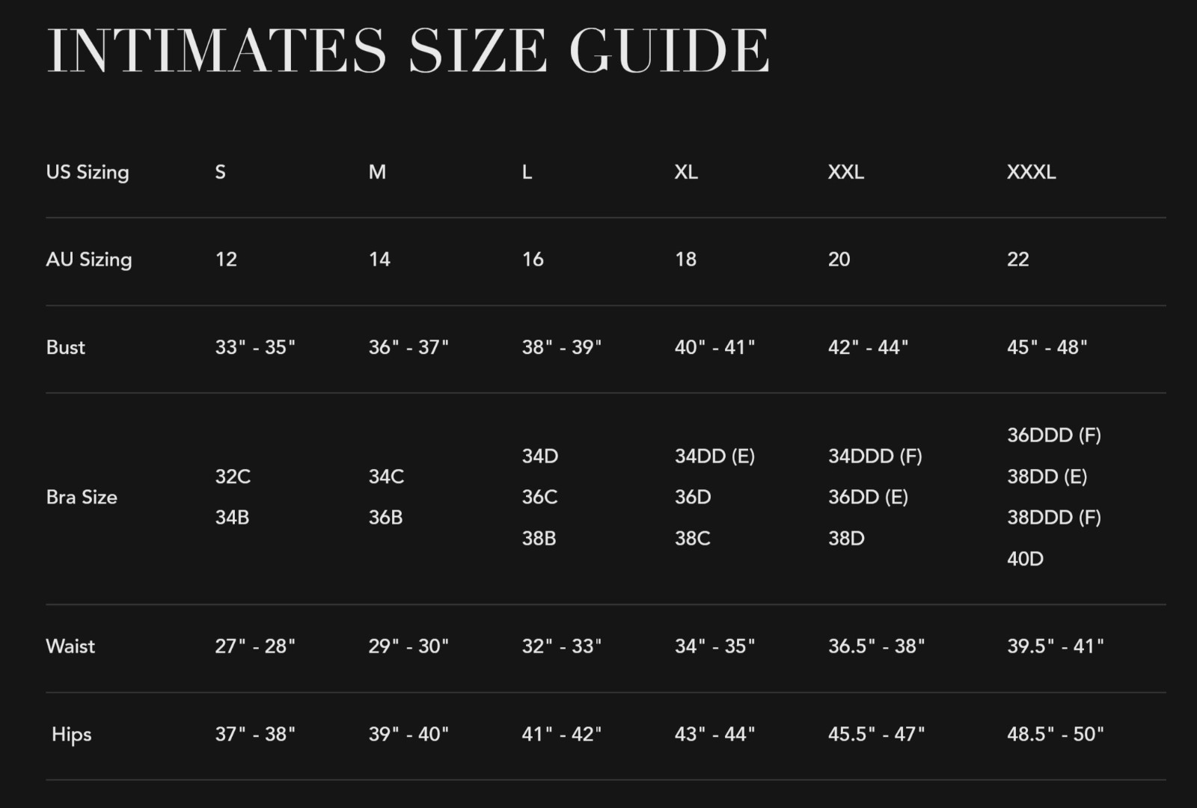
Task: Select the Hips row label
Action: pos(72,735)
